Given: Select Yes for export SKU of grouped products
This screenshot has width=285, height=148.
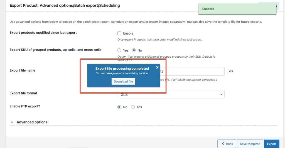Looking at the screenshot, I should tap(119, 50).
